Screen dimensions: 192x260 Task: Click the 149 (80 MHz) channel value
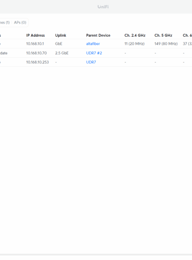click(166, 44)
